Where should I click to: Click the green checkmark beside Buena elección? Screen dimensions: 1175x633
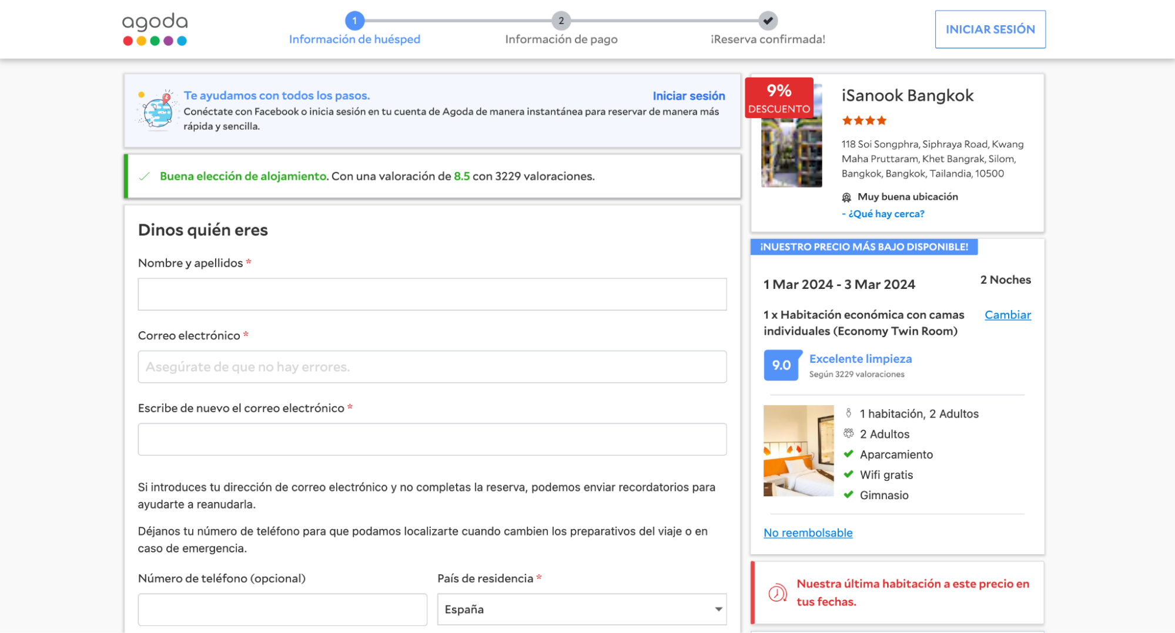(144, 176)
